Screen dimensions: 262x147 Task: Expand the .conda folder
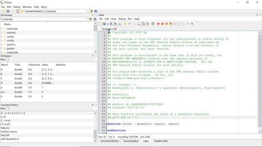(x=2, y=36)
